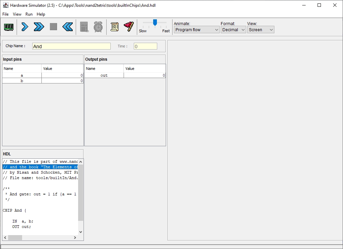Image resolution: width=343 pixels, height=249 pixels.
Task: Click the Run fast-forward icon
Action: tap(39, 27)
